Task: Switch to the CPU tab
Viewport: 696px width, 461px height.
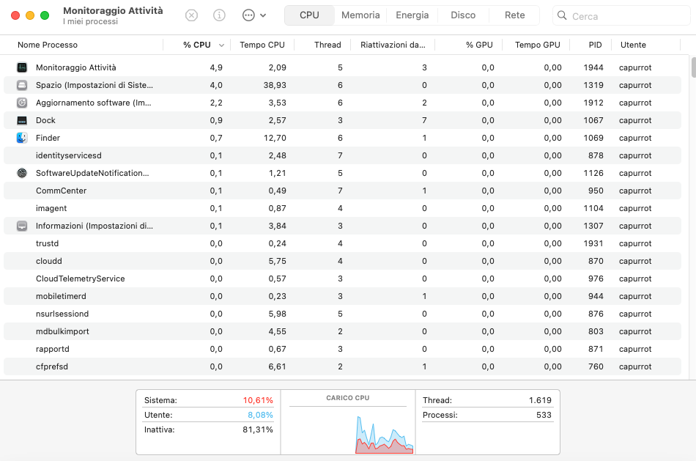Action: click(x=309, y=15)
